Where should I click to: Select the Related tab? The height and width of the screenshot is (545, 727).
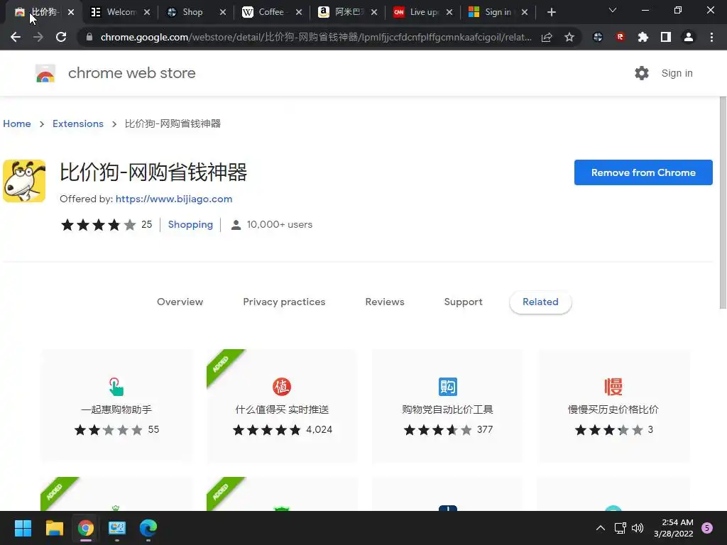click(540, 302)
